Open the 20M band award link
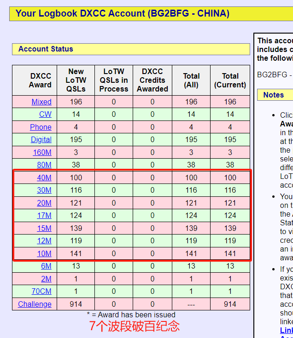293x338 pixels. tap(44, 203)
